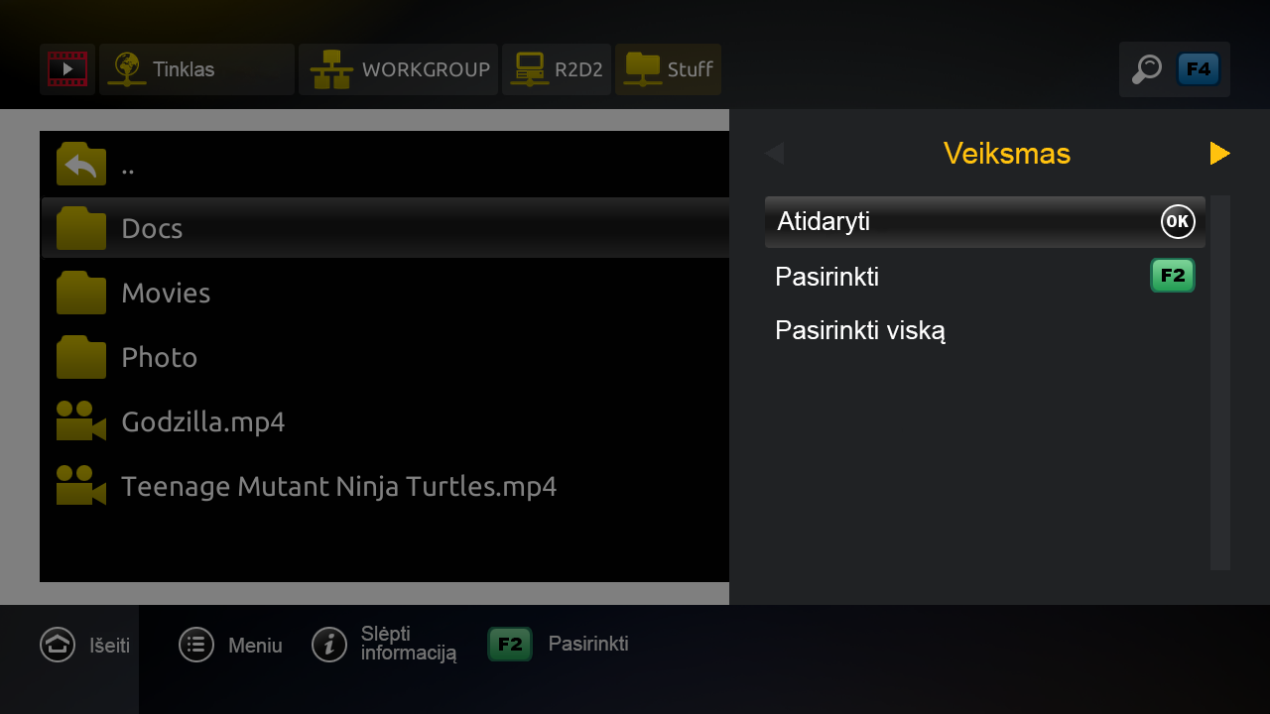Viewport: 1270px width, 714px height.
Task: Open the Photo folder
Action: tap(385, 357)
